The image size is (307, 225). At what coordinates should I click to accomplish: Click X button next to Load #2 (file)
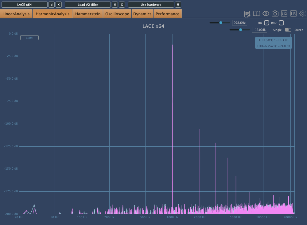click(122, 5)
